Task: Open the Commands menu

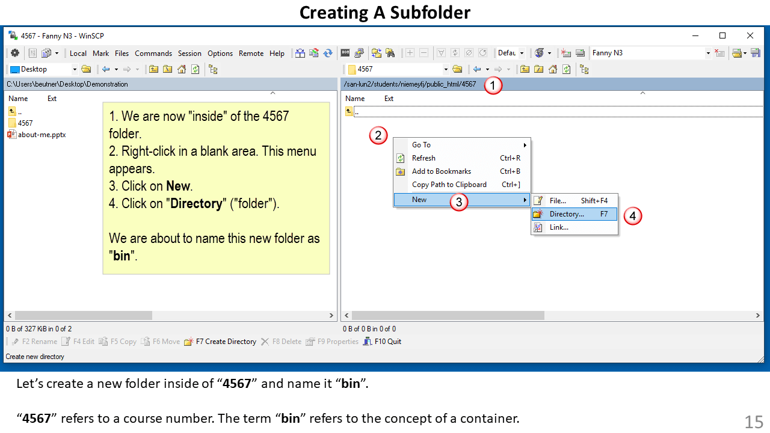Action: [x=153, y=54]
